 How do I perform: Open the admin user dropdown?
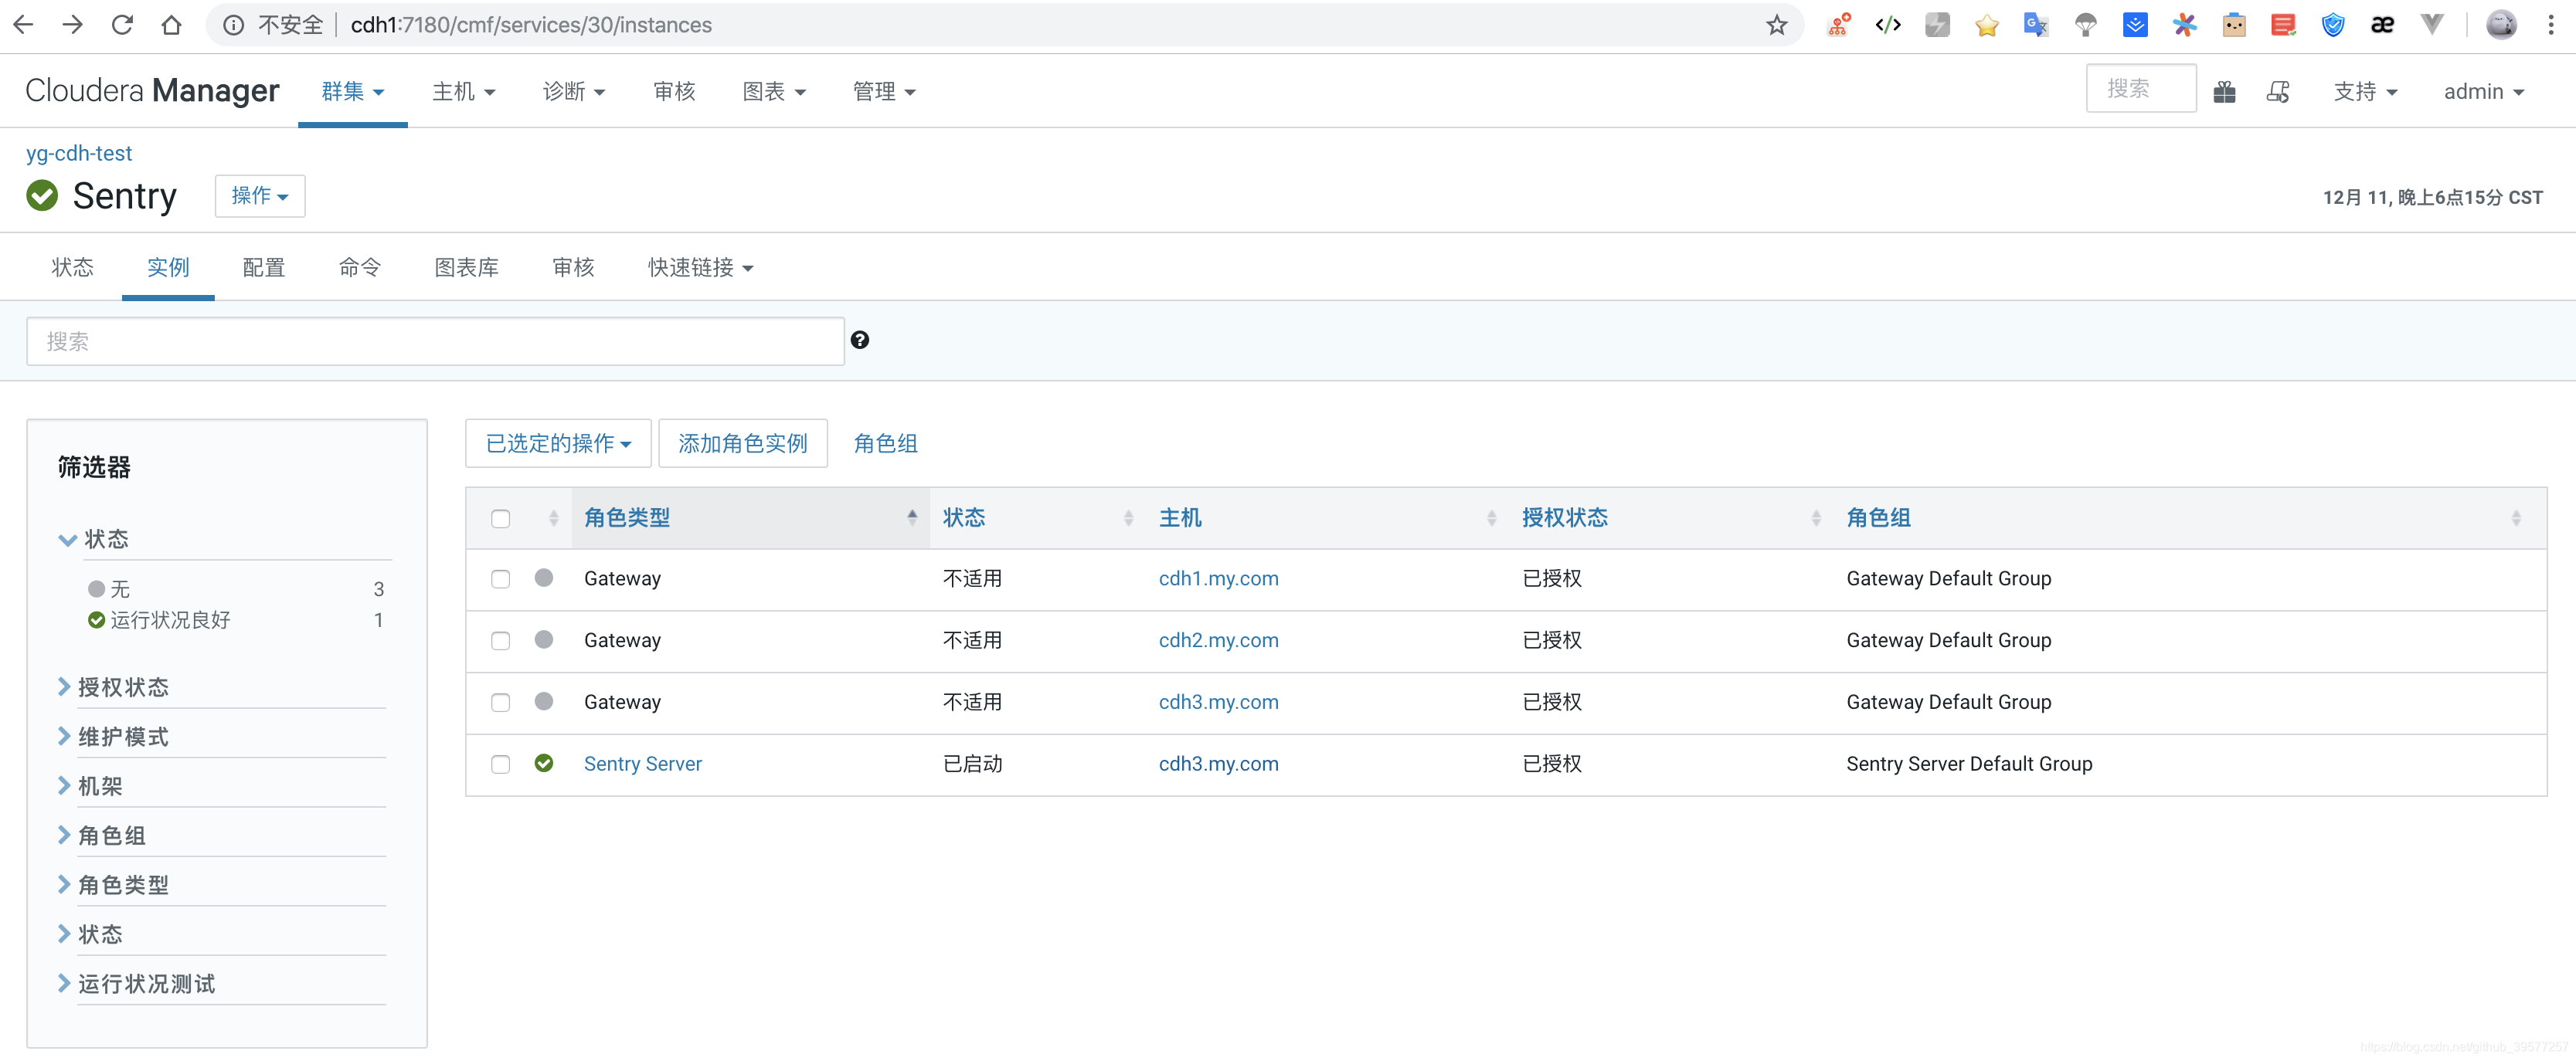(2484, 92)
